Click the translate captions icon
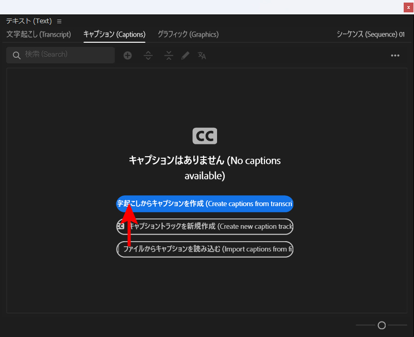Viewport: 414px width, 337px height. (202, 56)
